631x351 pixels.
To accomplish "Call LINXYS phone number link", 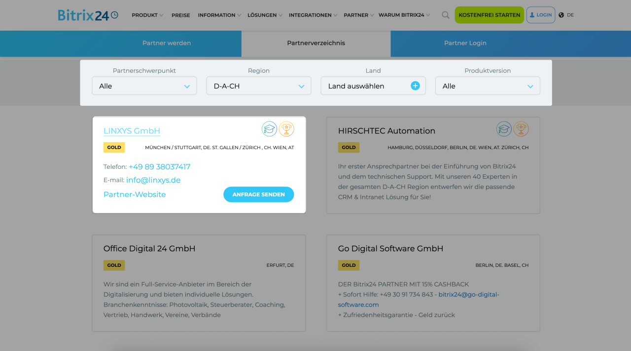I will (159, 167).
